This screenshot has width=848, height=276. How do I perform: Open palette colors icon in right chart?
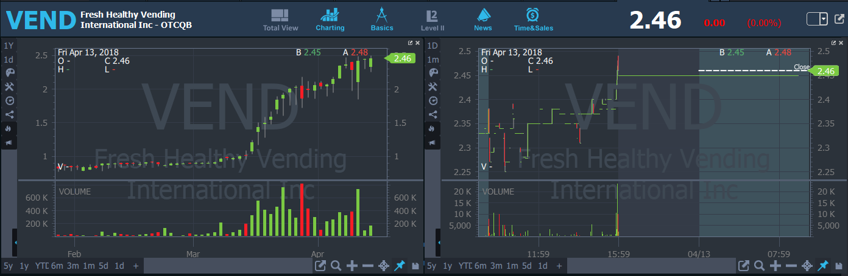pyautogui.click(x=433, y=72)
